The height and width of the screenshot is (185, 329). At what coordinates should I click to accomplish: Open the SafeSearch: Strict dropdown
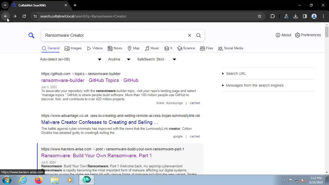[157, 59]
